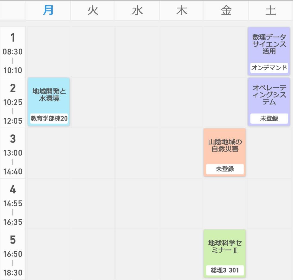Select period 3 row header 13:00–14:40
Screen dimensions: 293x280
tap(13, 153)
